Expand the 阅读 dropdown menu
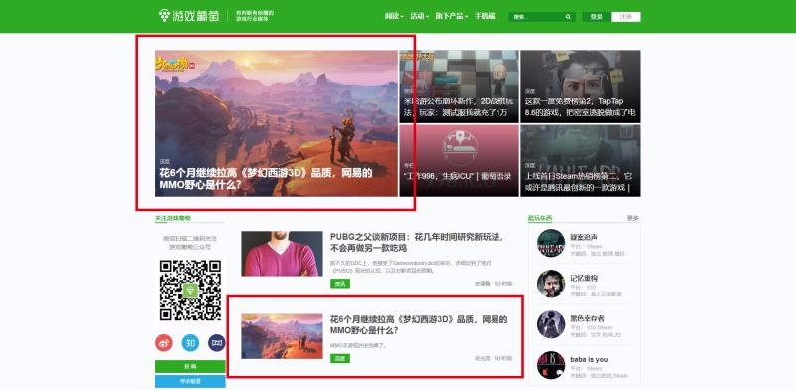 click(x=394, y=16)
